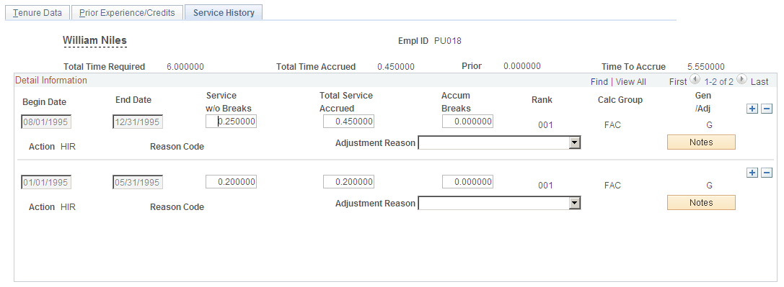Click Service w/o Breaks field in 01/01/1995 row
The image size is (784, 287).
click(x=231, y=182)
